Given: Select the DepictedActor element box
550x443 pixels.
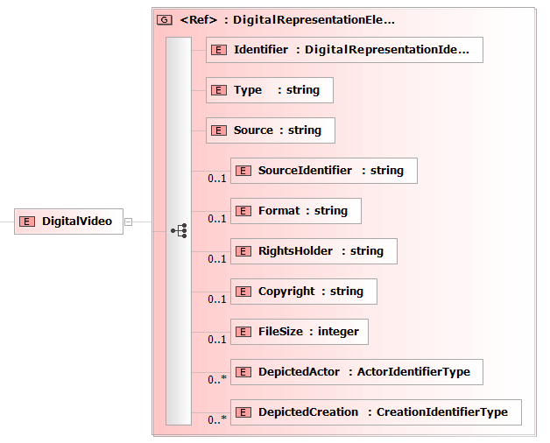Looking at the screenshot, I should tap(356, 372).
